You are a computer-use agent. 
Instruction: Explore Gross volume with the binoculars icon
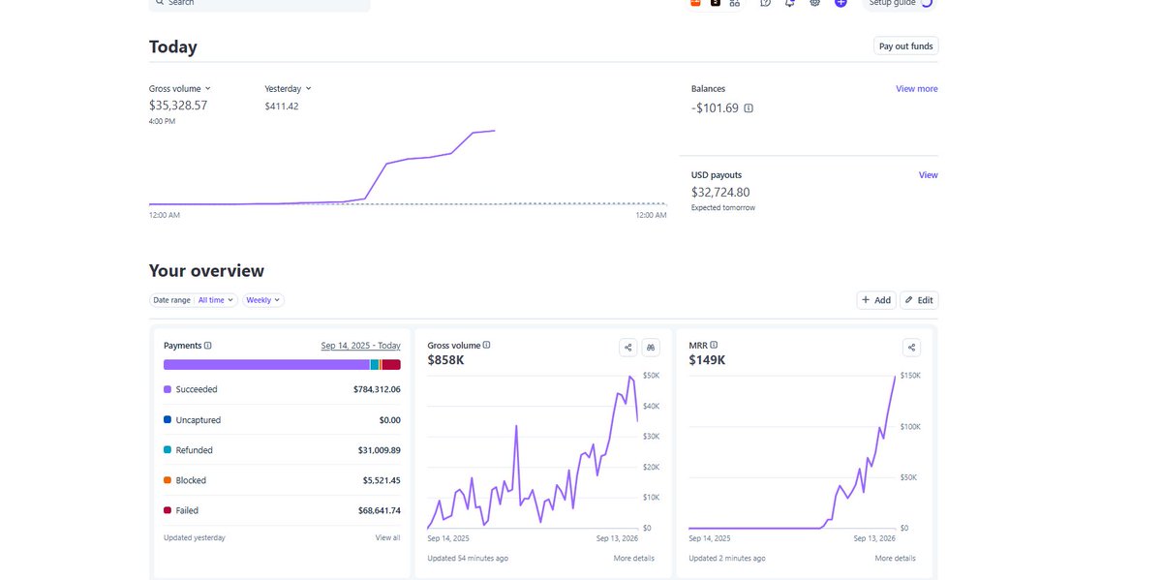(x=652, y=347)
